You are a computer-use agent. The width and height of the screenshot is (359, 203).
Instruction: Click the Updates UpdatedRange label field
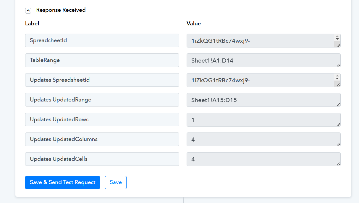(102, 100)
